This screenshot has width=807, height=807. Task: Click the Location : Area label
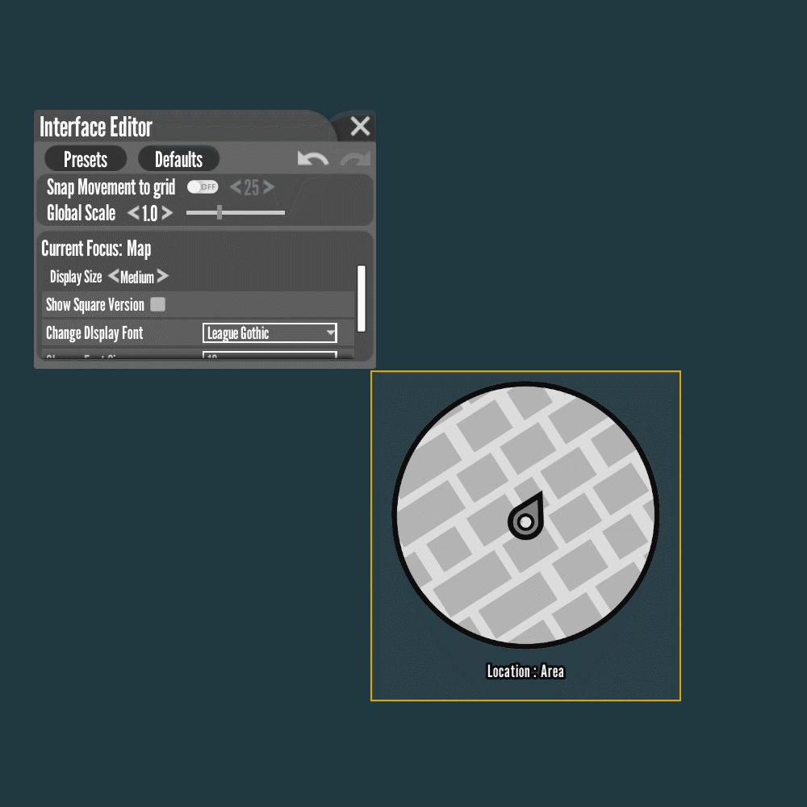(x=525, y=671)
